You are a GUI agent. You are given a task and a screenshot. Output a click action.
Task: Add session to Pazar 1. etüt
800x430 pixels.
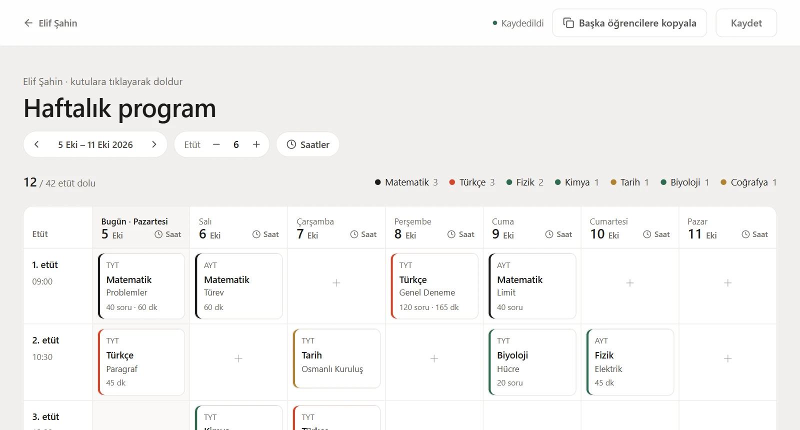click(728, 283)
